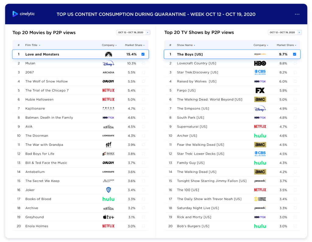
Task: Tick the checkbox in the Hubie Halloween row
Action: point(144,100)
